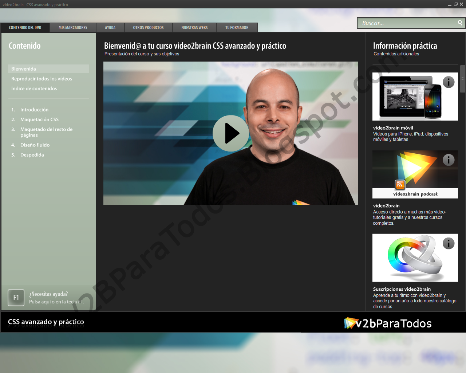Image resolution: width=466 pixels, height=373 pixels.
Task: Open the Otros Productos tab
Action: 148,28
